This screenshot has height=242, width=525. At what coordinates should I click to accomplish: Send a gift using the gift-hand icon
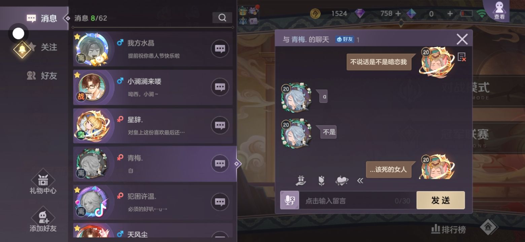(x=301, y=180)
